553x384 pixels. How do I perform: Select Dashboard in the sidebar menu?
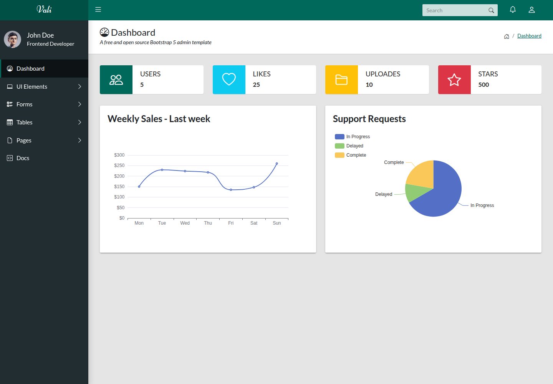coord(44,68)
